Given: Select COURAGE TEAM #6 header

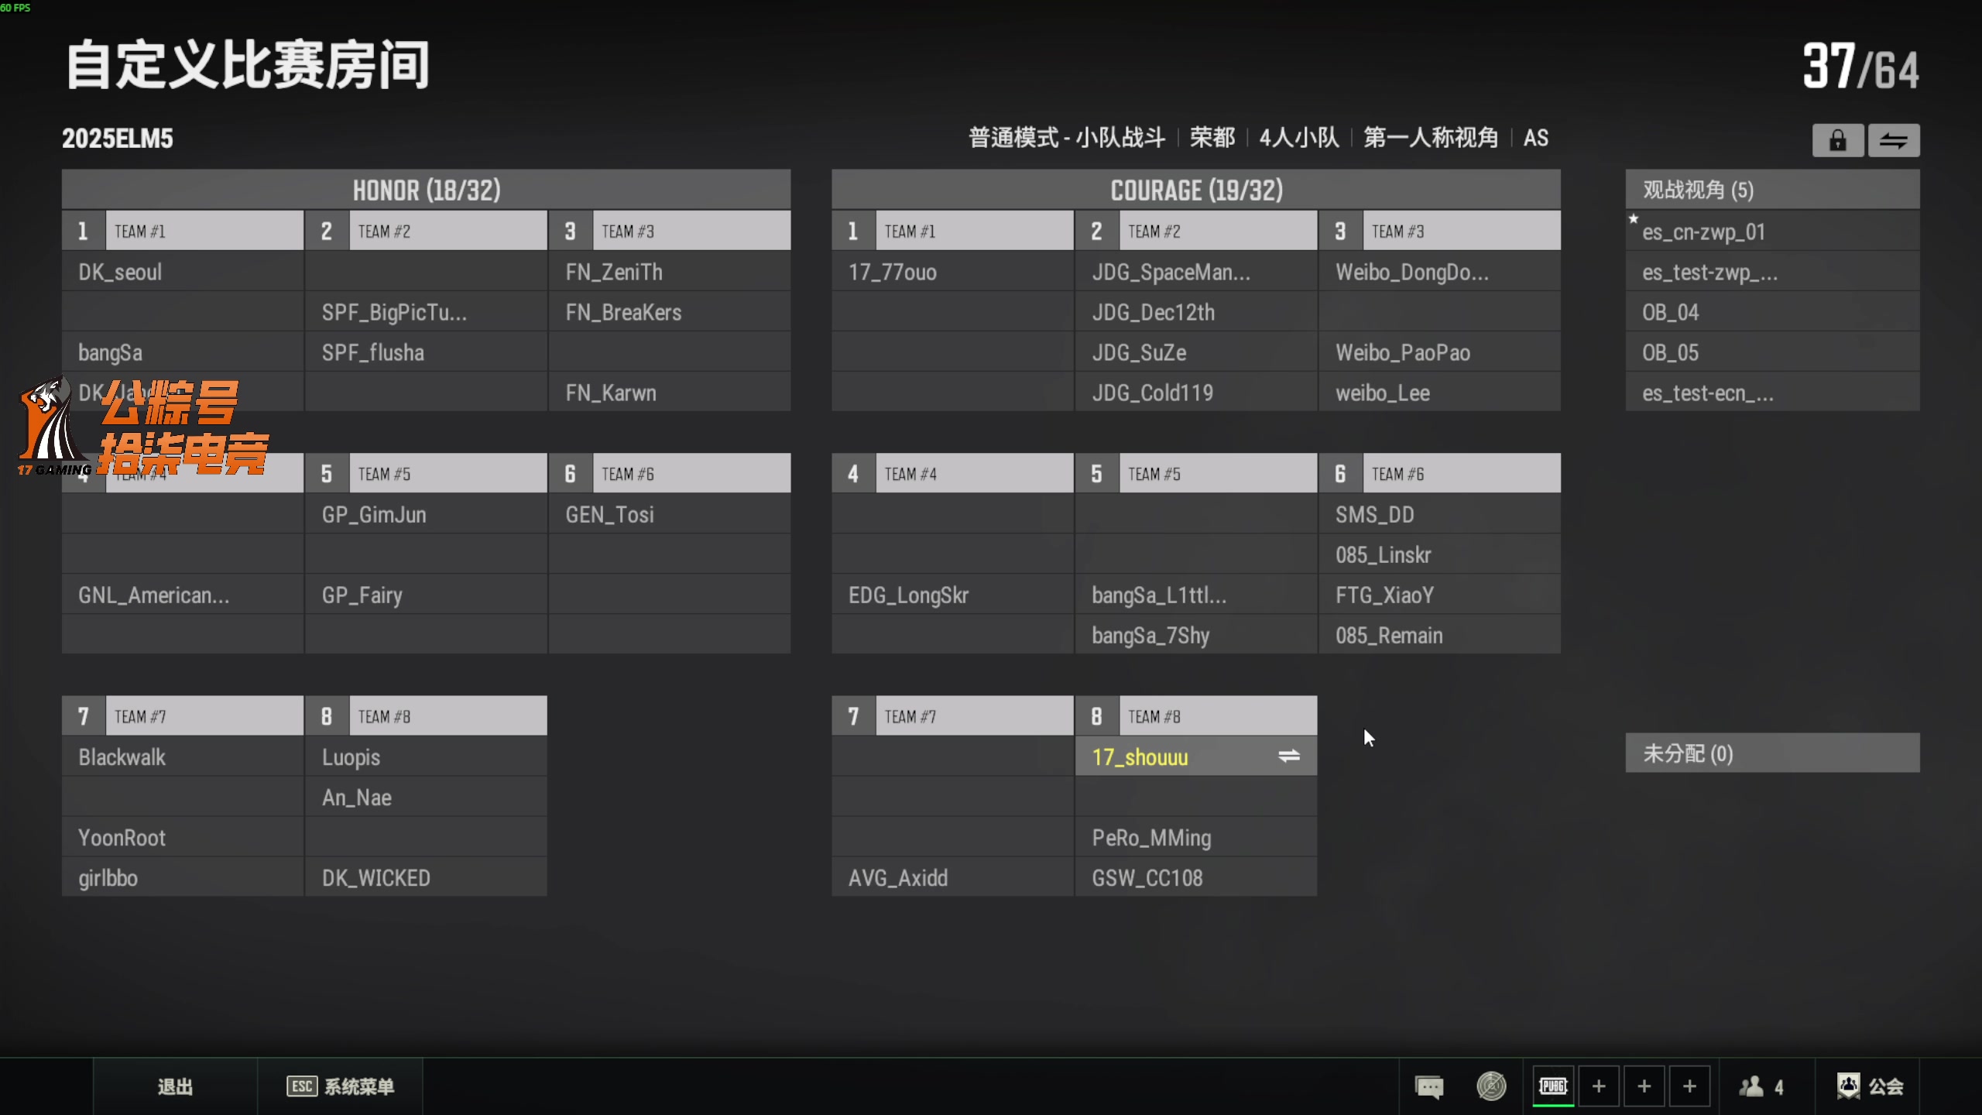Looking at the screenshot, I should click(x=1440, y=473).
